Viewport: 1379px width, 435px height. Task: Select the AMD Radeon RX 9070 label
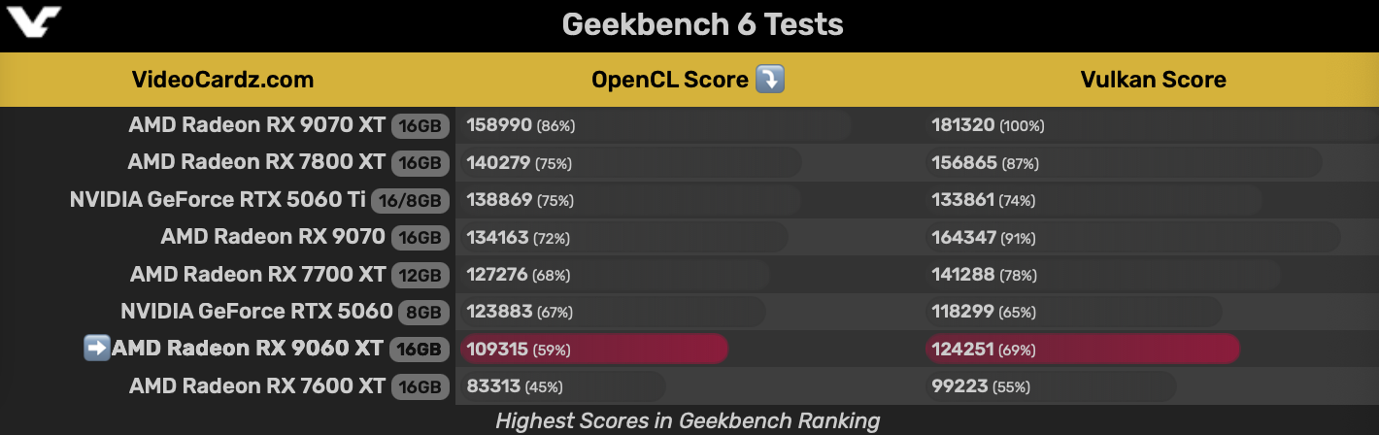tap(273, 237)
